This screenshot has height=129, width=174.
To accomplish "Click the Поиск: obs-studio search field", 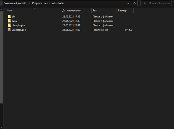I will coord(156,3).
